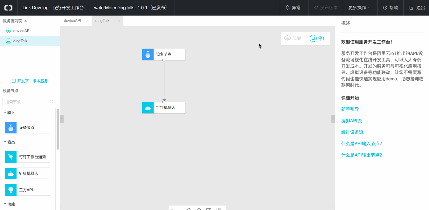
Task: Collapse the 输出 node category
Action: pos(10,142)
